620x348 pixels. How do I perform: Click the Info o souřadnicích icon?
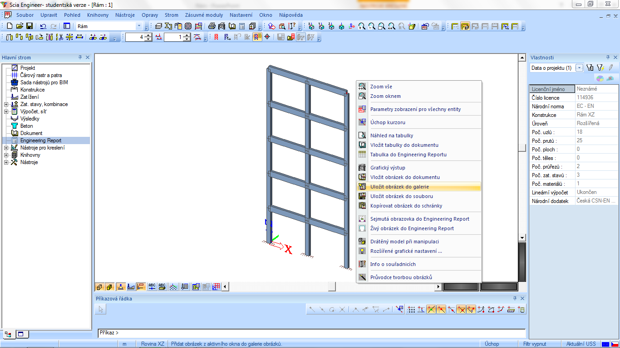(x=362, y=264)
